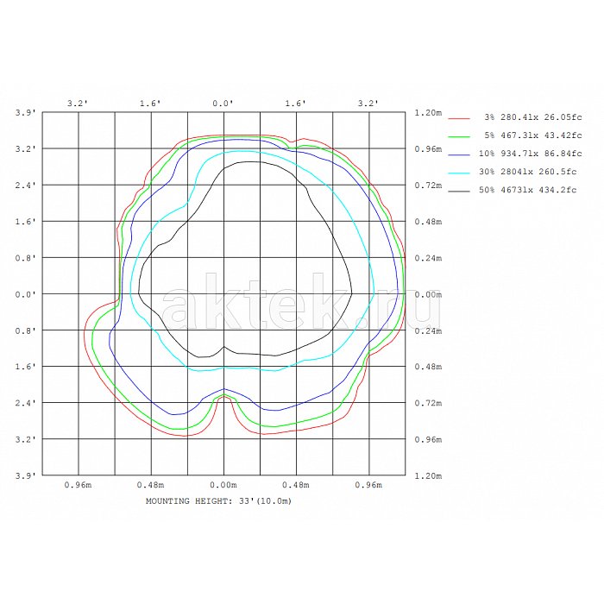Select legend text '50% 4673lx 434.2fc'
The image size is (604, 604).
(x=528, y=190)
